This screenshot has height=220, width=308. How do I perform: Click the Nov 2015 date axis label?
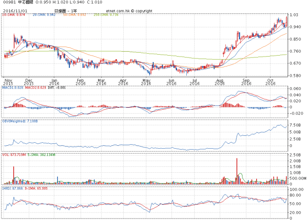pos(8,82)
